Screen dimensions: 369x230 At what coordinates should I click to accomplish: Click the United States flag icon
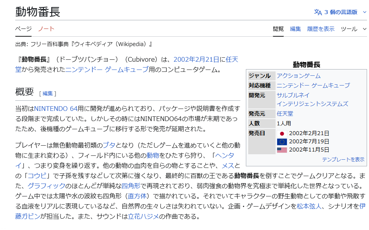click(x=281, y=150)
